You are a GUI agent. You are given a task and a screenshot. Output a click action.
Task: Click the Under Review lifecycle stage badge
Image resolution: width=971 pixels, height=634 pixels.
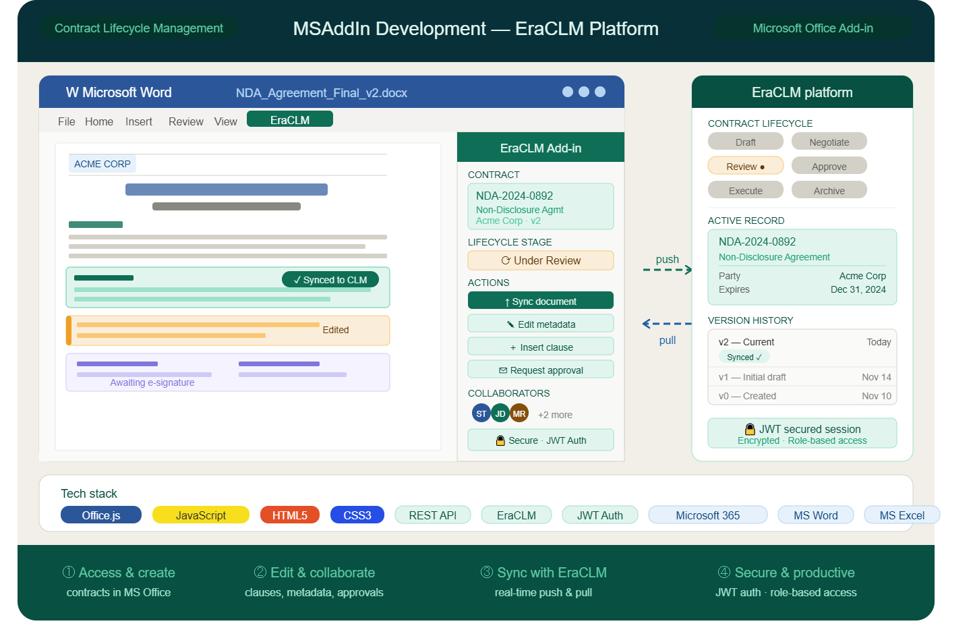pyautogui.click(x=541, y=260)
